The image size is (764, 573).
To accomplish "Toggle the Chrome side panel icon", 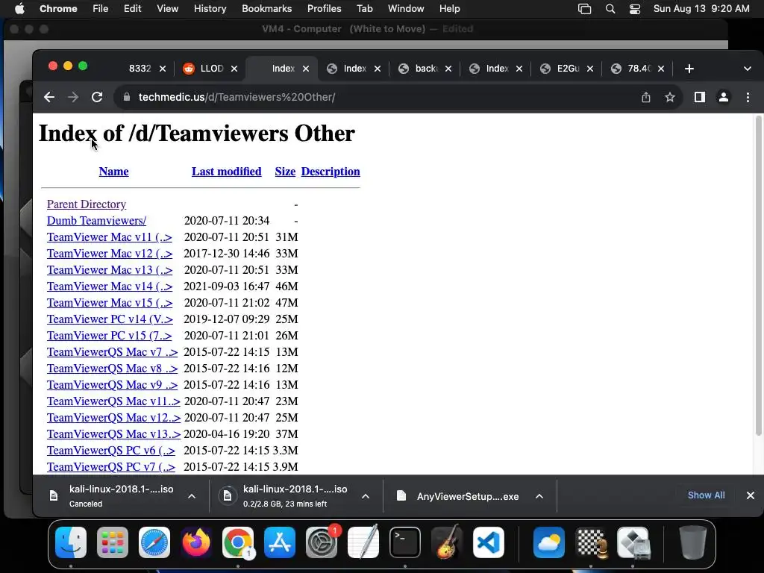I will point(700,97).
